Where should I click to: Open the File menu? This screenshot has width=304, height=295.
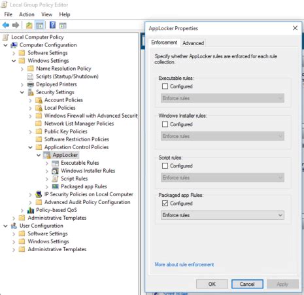pos(8,14)
